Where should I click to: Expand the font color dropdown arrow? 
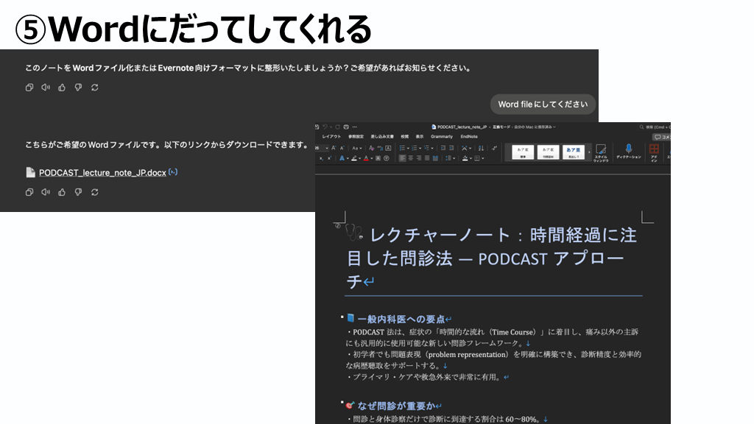pyautogui.click(x=370, y=158)
